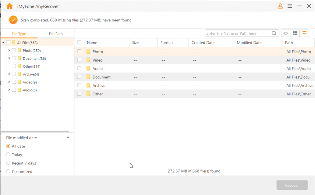Select the All date radio button

(8, 146)
